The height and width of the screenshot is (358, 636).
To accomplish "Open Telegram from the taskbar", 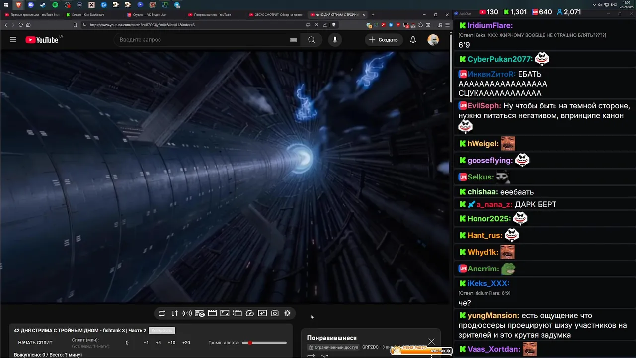I will 177,5.
